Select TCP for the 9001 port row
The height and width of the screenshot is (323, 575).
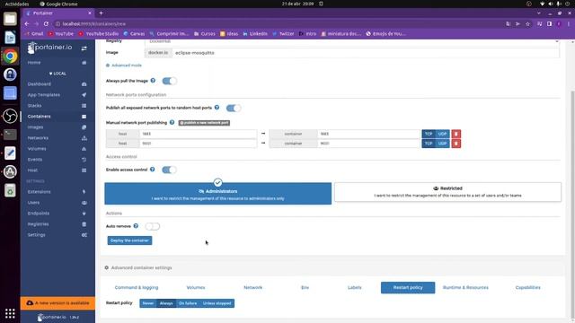pyautogui.click(x=429, y=144)
